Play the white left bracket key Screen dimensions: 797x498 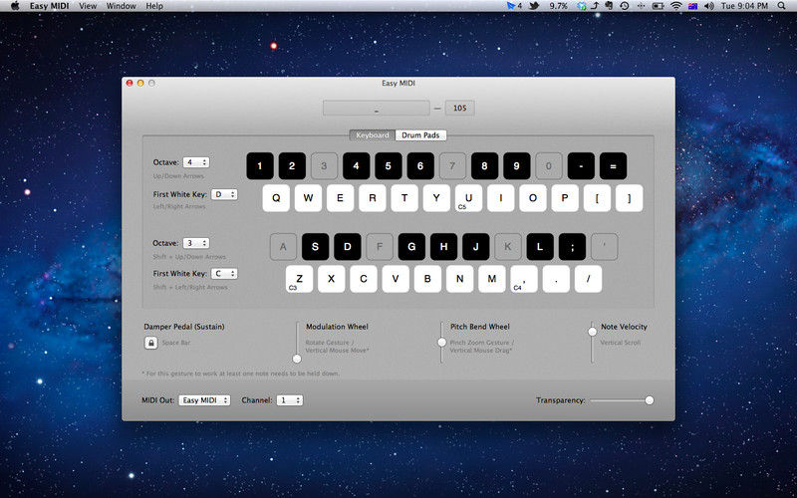597,198
